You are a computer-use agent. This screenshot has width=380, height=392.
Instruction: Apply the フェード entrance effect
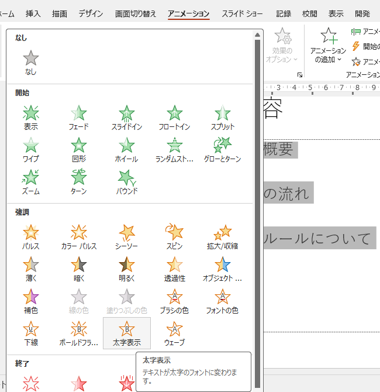(79, 118)
